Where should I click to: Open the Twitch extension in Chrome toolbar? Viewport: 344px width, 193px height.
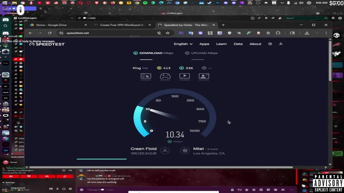click(x=200, y=33)
